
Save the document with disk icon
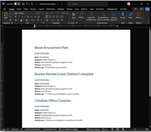pyautogui.click(x=23, y=4)
